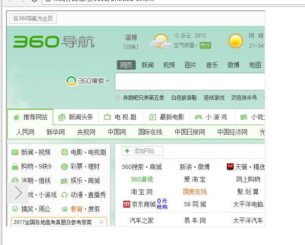
Task: Click the 切换 city link
Action: 131,47
